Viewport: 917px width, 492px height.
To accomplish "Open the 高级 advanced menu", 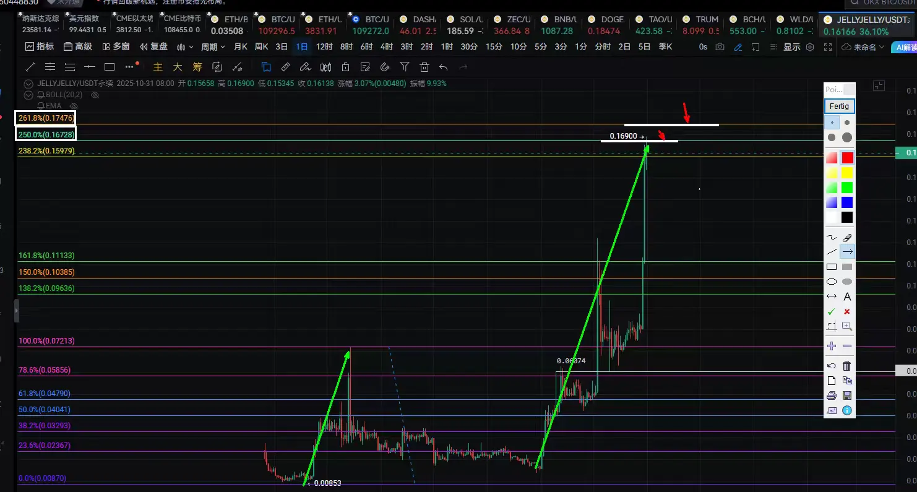I will [x=78, y=46].
